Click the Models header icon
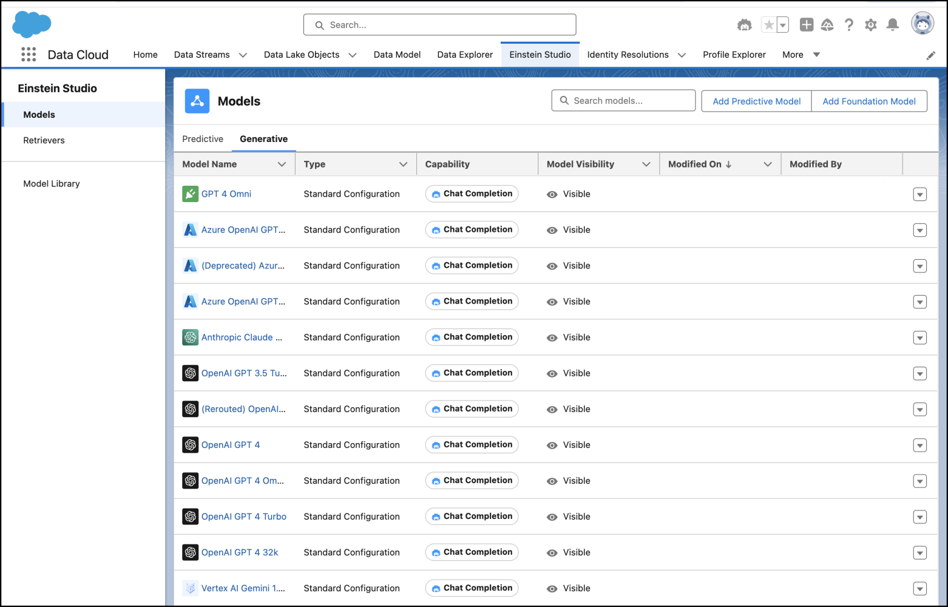This screenshot has width=948, height=607. point(197,101)
